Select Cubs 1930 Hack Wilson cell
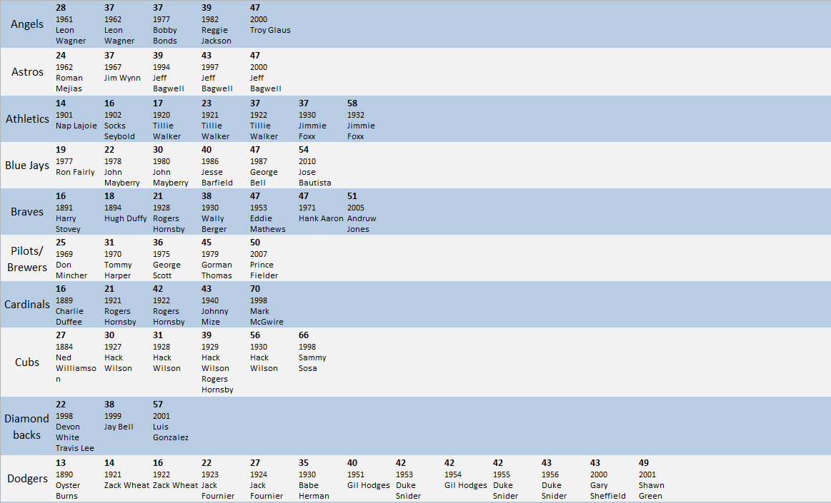Image resolution: width=831 pixels, height=503 pixels. [x=264, y=352]
